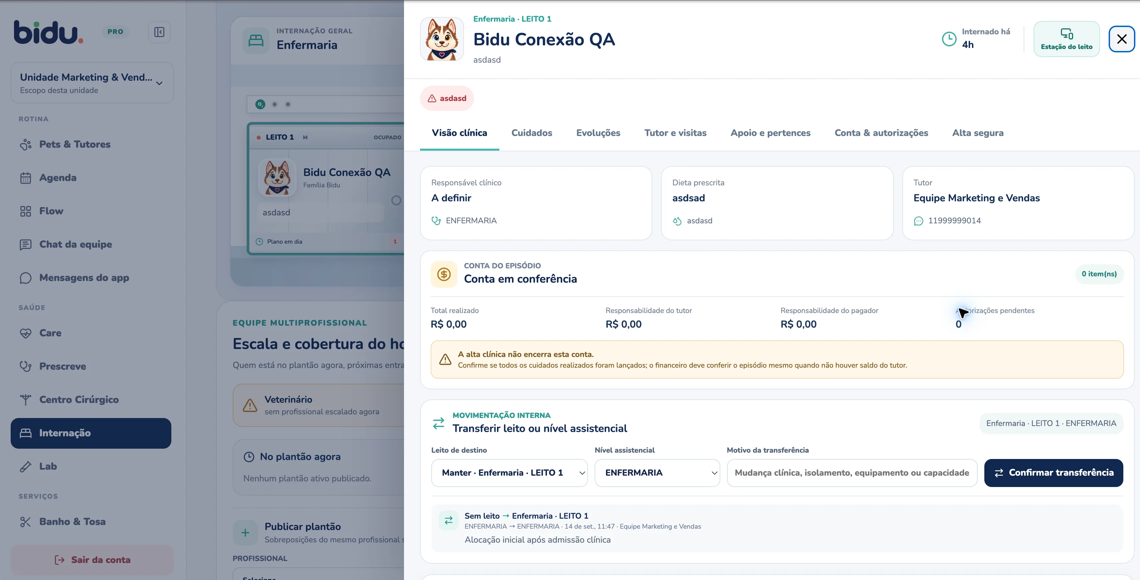1140x580 pixels.
Task: Click the Internado há clock icon
Action: coord(949,39)
